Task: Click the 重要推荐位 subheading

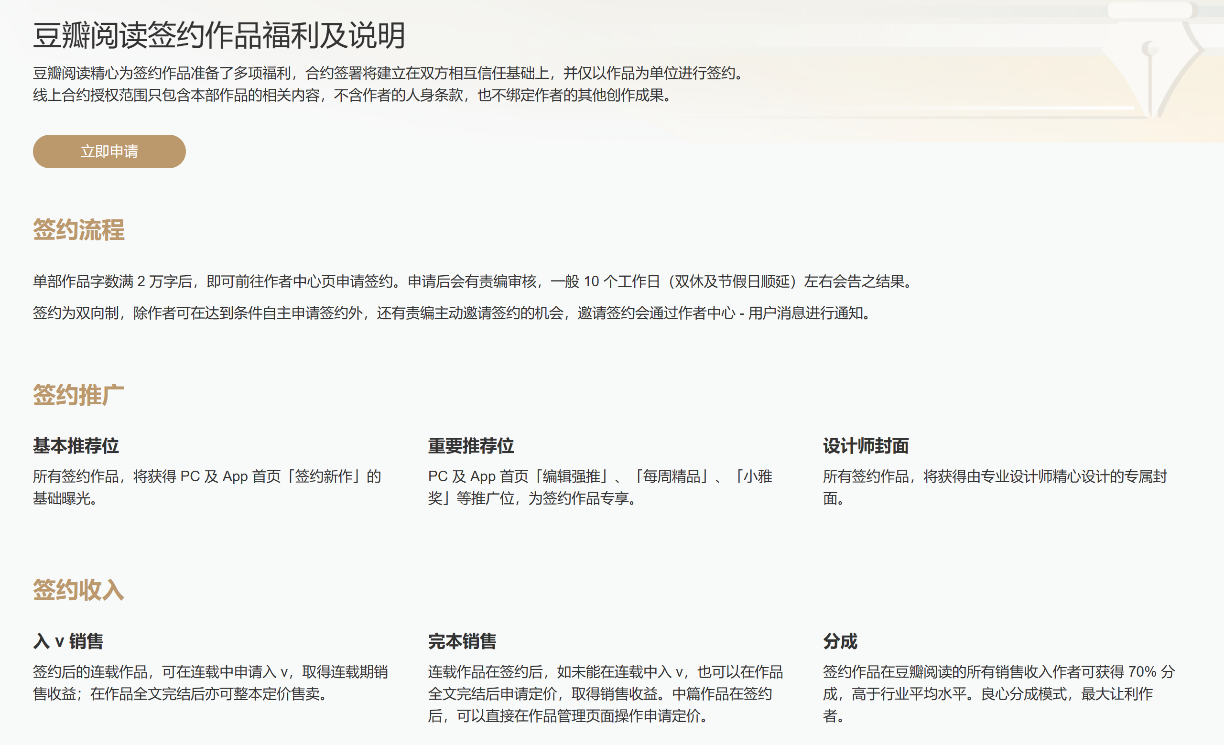Action: [470, 445]
